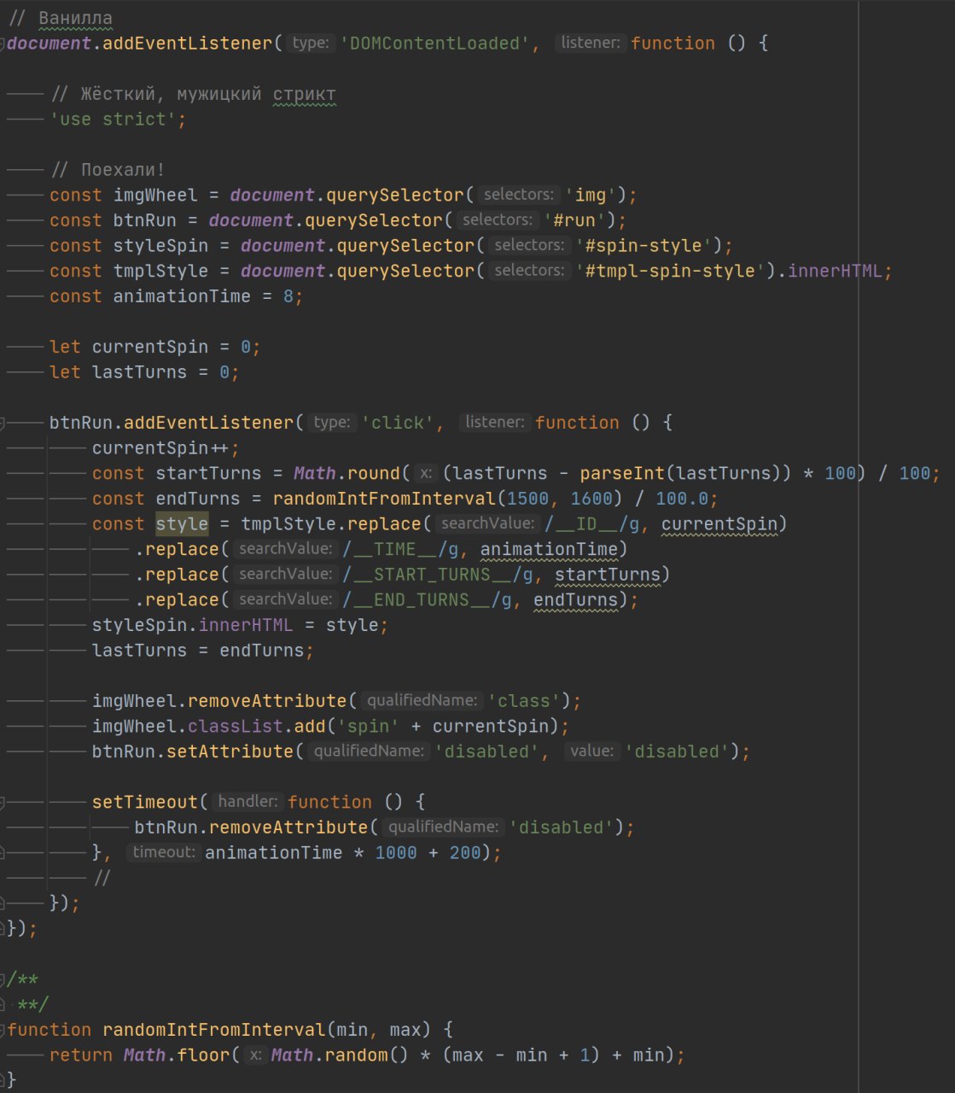Click the 'use strict' string
This screenshot has width=955, height=1093.
[x=114, y=120]
